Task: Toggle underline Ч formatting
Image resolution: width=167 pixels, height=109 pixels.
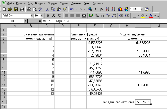Action: (x=59, y=16)
